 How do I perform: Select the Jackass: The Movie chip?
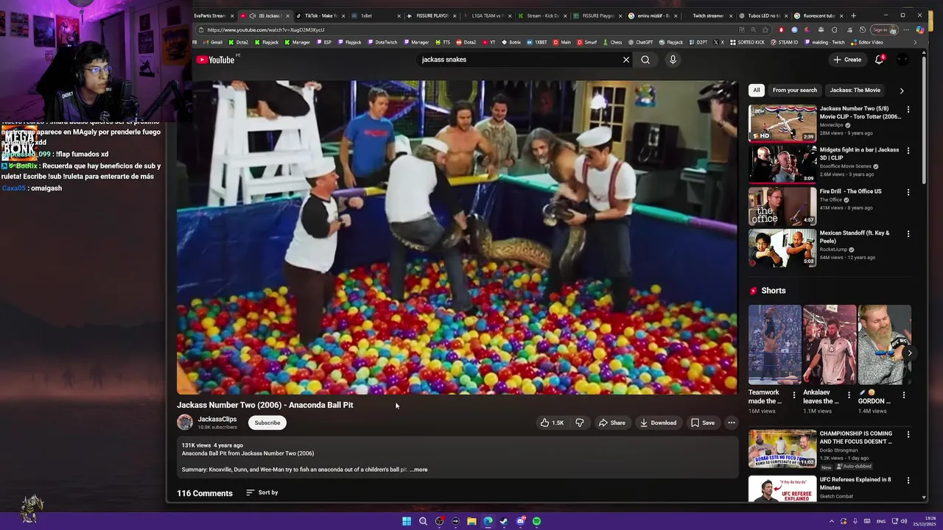pyautogui.click(x=855, y=90)
